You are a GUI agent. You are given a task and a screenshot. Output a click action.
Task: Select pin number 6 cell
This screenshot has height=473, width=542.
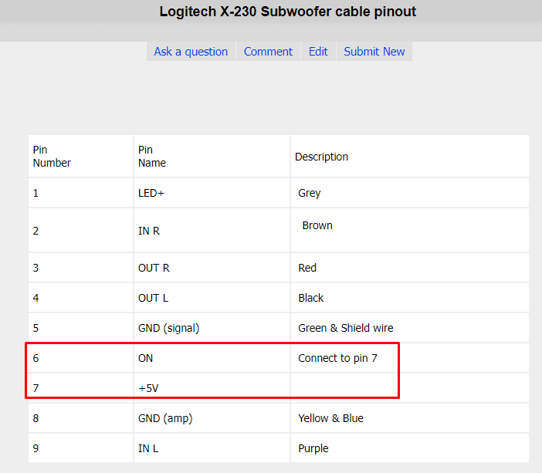click(x=80, y=358)
